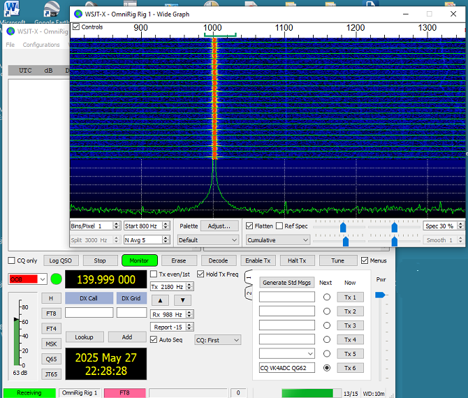Toggle Hold Tx Freq checkbox
The height and width of the screenshot is (398, 468).
pos(200,274)
